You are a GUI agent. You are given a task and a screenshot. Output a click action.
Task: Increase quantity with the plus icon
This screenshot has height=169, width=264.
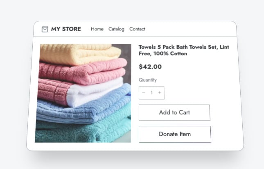click(160, 93)
